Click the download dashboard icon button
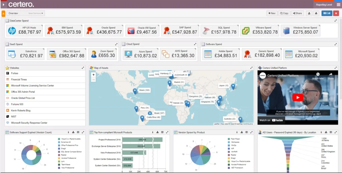This screenshot has height=173, width=342. point(316,13)
